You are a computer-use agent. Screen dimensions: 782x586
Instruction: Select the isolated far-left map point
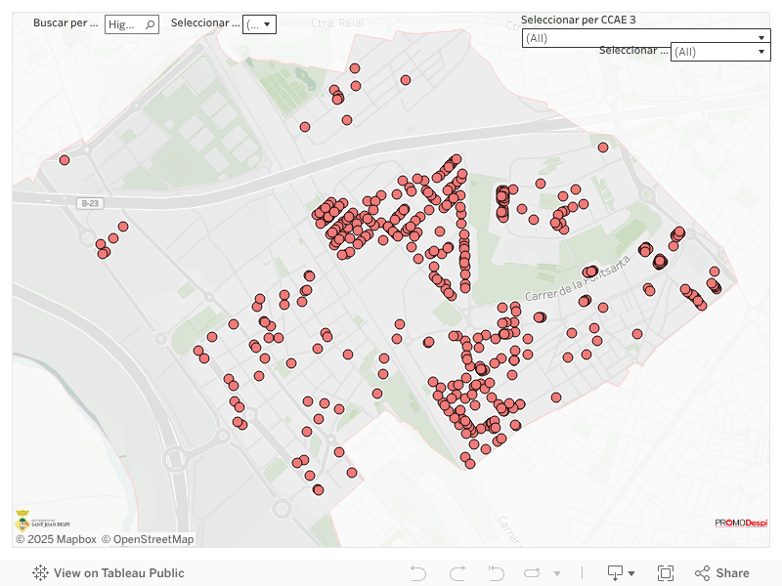coord(65,160)
